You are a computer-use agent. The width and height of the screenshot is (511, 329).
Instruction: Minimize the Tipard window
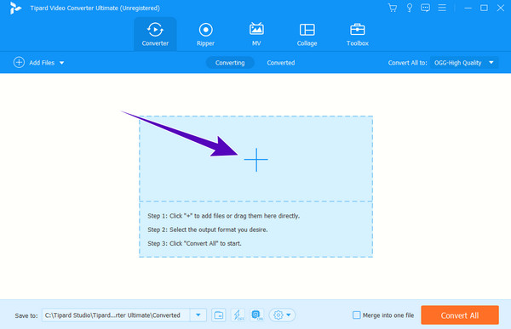tap(468, 8)
